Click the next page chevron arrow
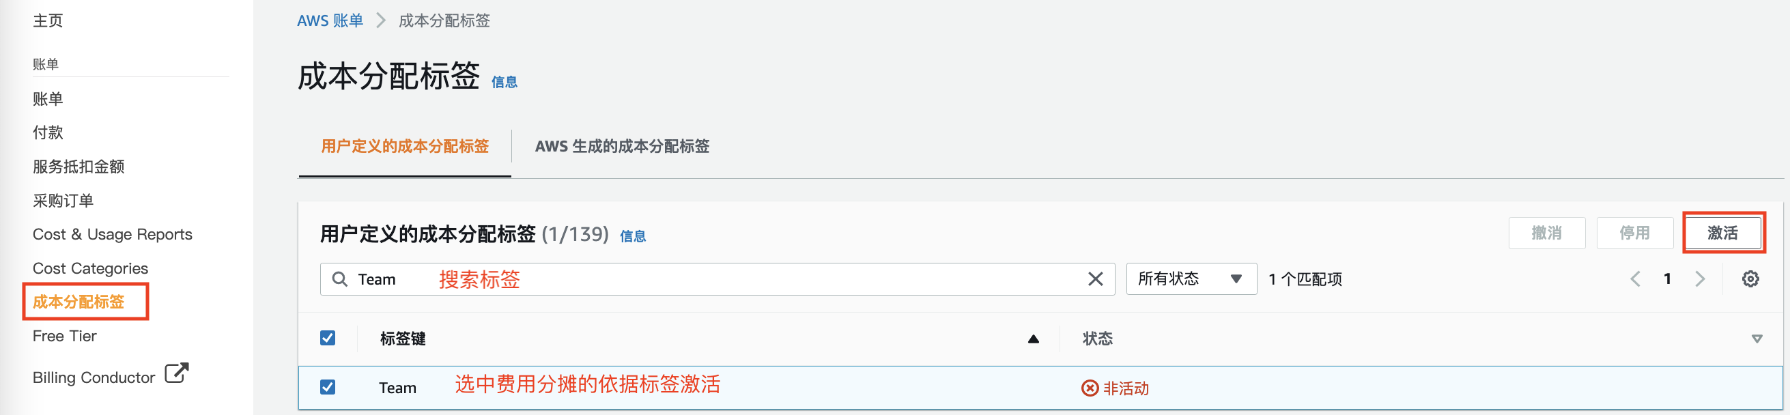1790x415 pixels. 1701,278
